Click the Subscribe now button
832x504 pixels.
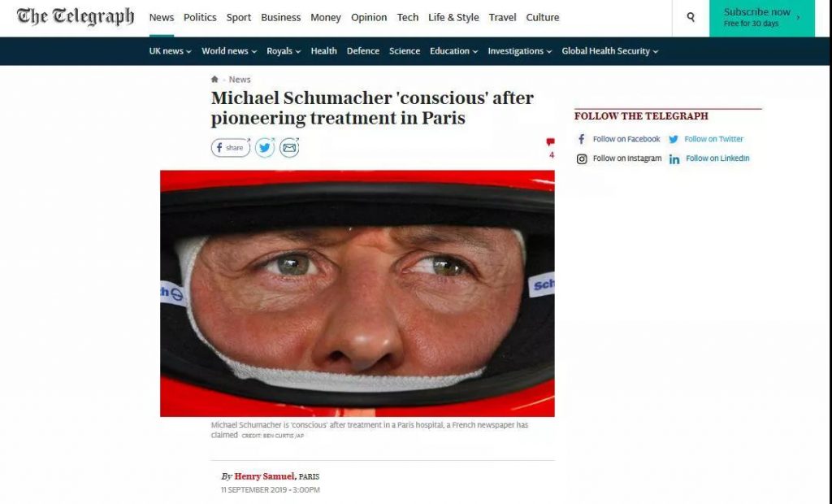click(x=761, y=18)
